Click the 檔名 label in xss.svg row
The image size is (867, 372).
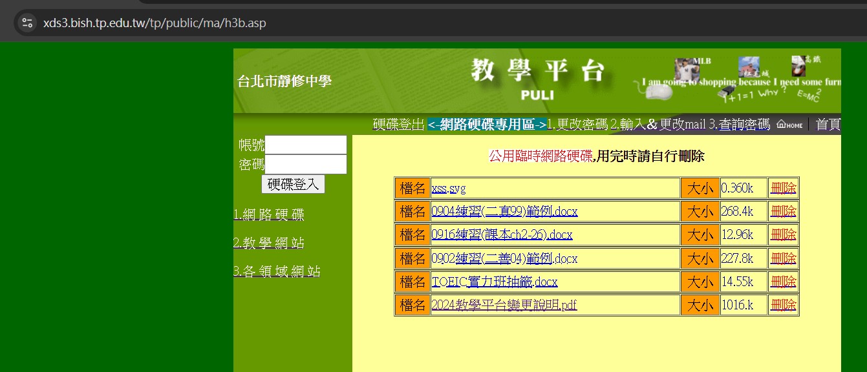pos(412,189)
